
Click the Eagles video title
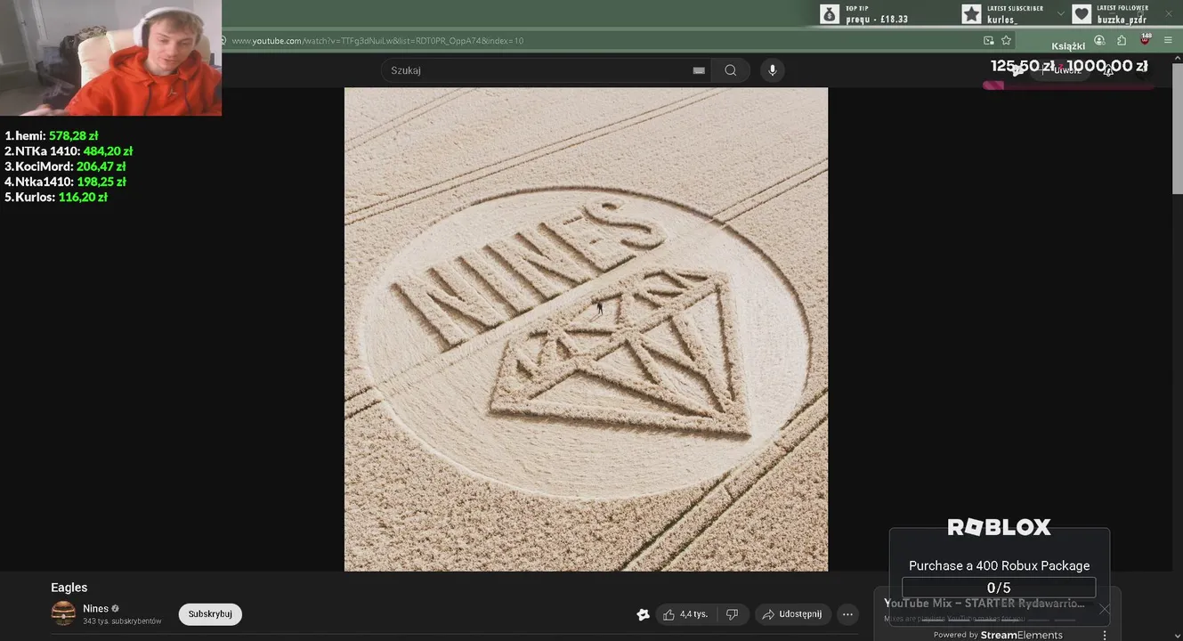69,588
